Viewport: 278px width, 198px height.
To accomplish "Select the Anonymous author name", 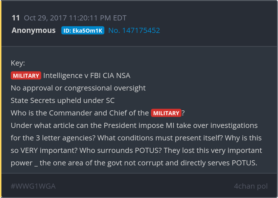I will click(x=34, y=30).
